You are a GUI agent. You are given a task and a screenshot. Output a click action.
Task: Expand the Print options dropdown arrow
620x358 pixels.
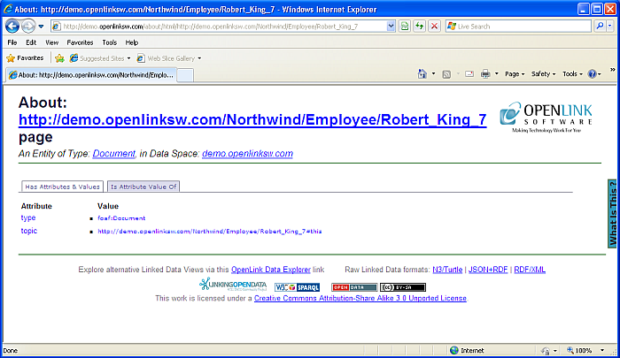497,74
